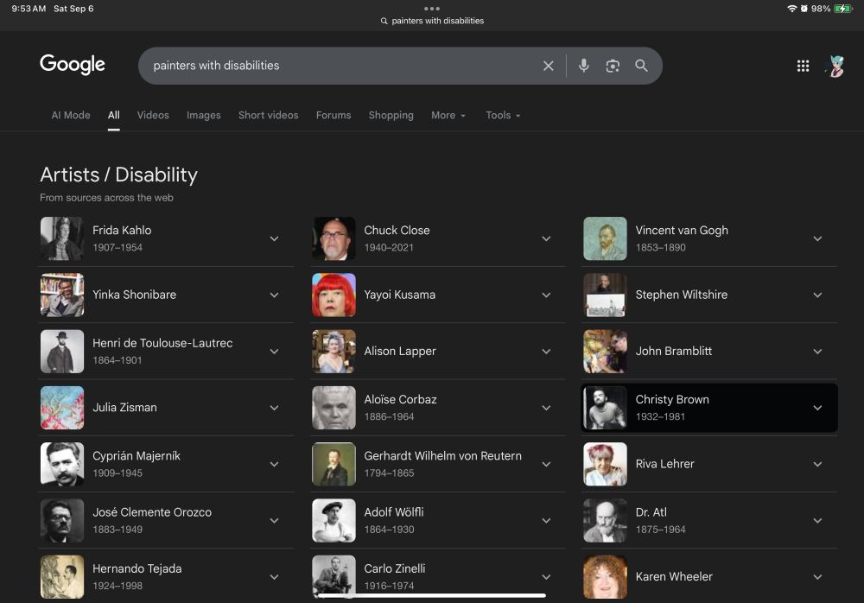Open Vincent van Gogh self-portrait thumbnail
Screen dimensions: 864x603
click(x=605, y=238)
